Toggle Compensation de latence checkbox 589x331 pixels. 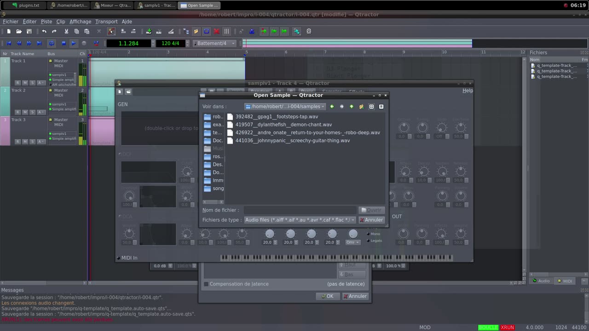click(x=206, y=284)
